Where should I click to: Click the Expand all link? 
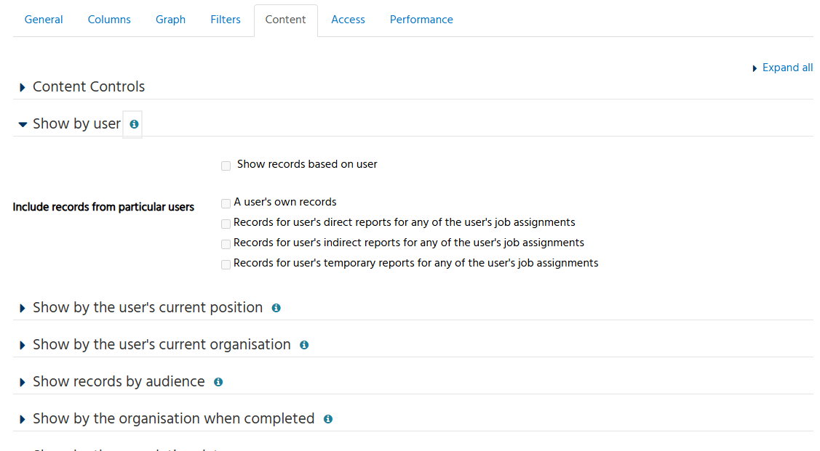click(787, 68)
